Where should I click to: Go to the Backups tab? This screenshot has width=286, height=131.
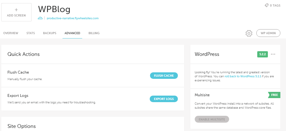coord(50,33)
